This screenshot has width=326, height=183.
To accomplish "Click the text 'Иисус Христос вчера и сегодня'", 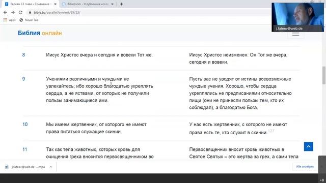I will (80, 55).
